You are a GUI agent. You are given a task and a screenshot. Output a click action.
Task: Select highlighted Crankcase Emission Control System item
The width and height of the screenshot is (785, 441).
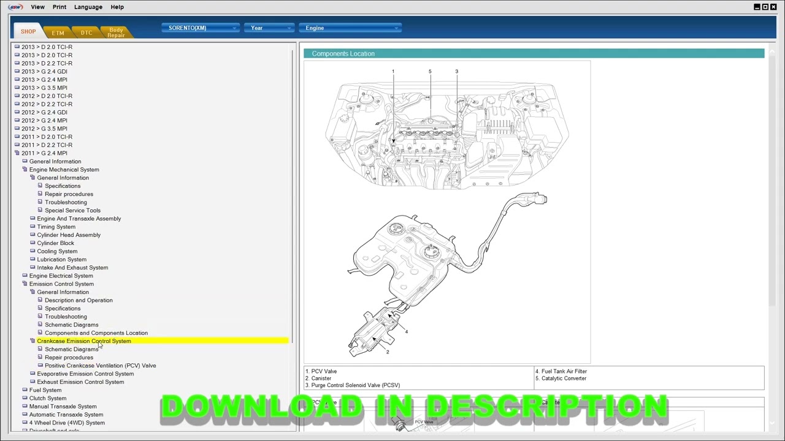coord(163,341)
